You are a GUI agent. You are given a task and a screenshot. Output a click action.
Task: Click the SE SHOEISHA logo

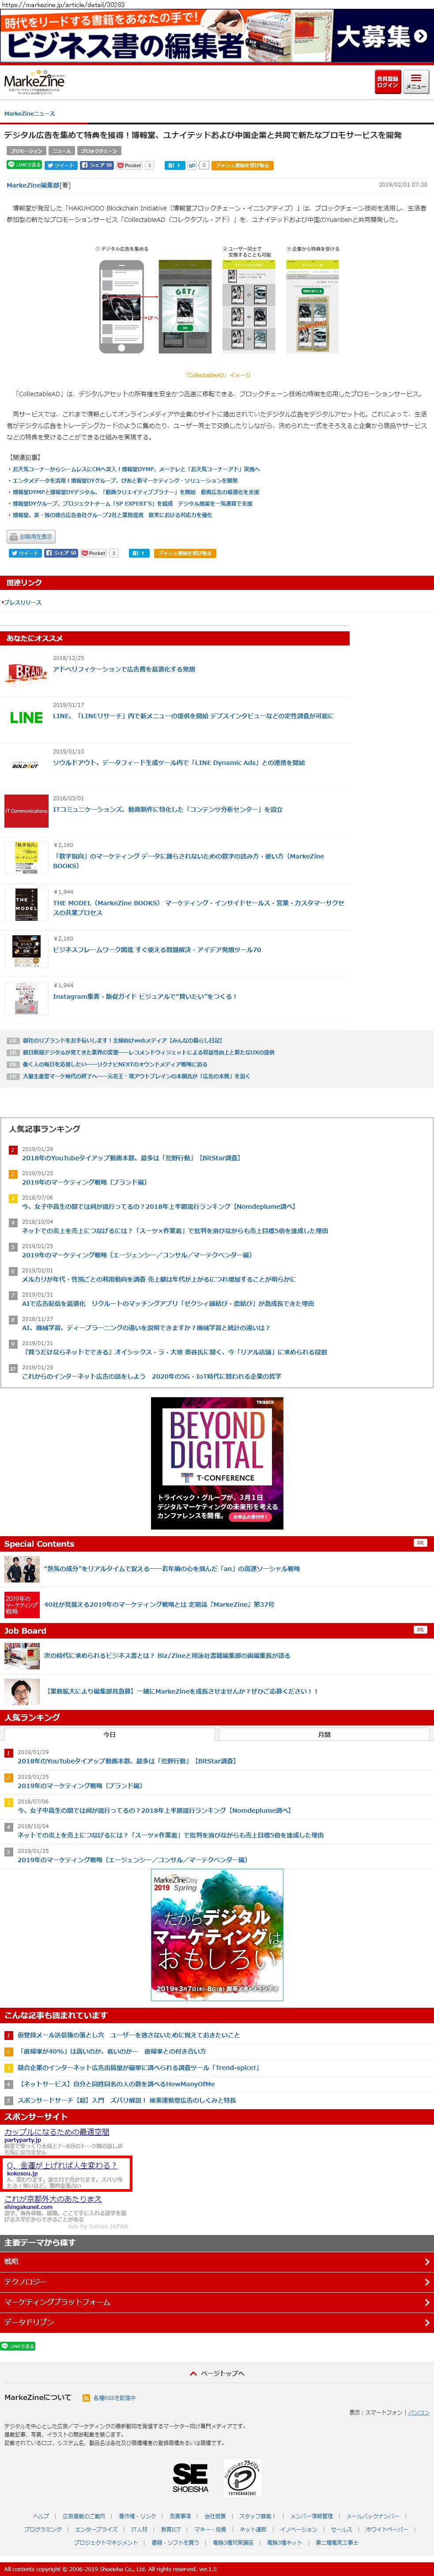(x=190, y=2477)
